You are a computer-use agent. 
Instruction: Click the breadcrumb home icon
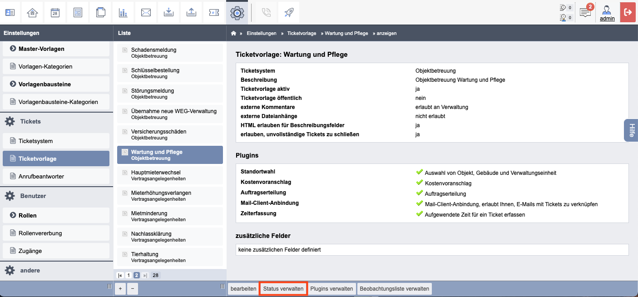(233, 33)
